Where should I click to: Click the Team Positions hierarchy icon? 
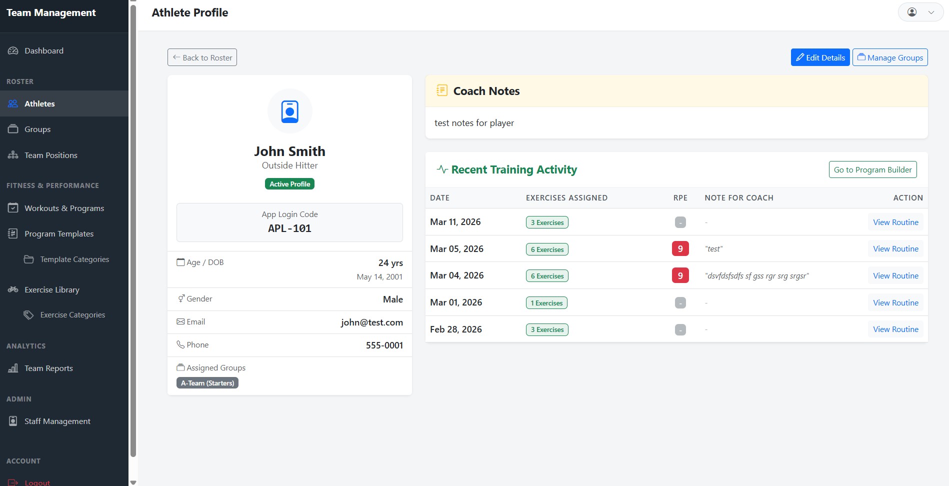coord(13,155)
